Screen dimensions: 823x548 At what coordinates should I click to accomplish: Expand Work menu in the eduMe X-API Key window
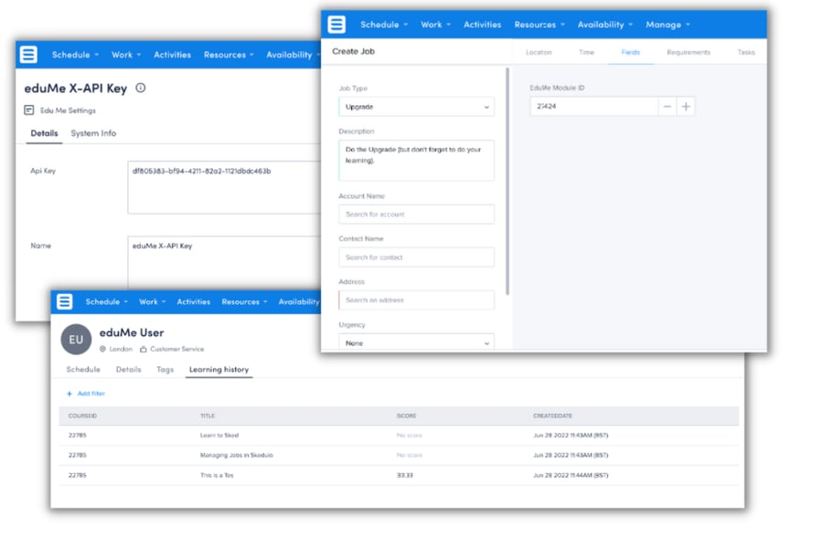pos(126,55)
